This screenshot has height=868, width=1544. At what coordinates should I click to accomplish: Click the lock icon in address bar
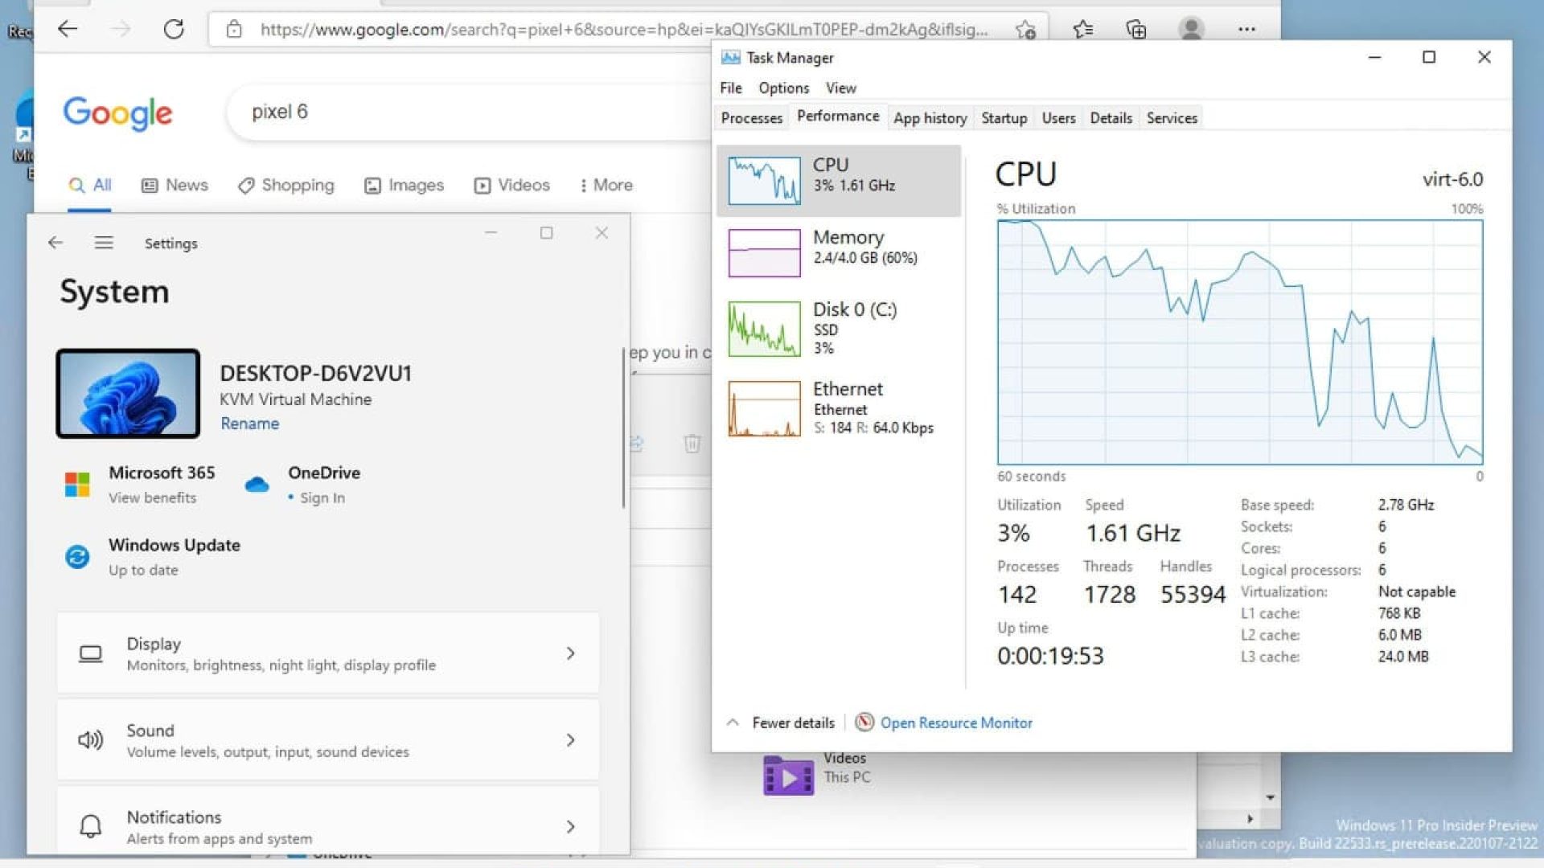coord(234,30)
